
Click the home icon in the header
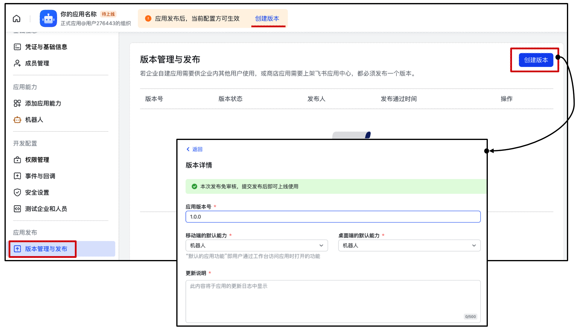click(x=17, y=19)
